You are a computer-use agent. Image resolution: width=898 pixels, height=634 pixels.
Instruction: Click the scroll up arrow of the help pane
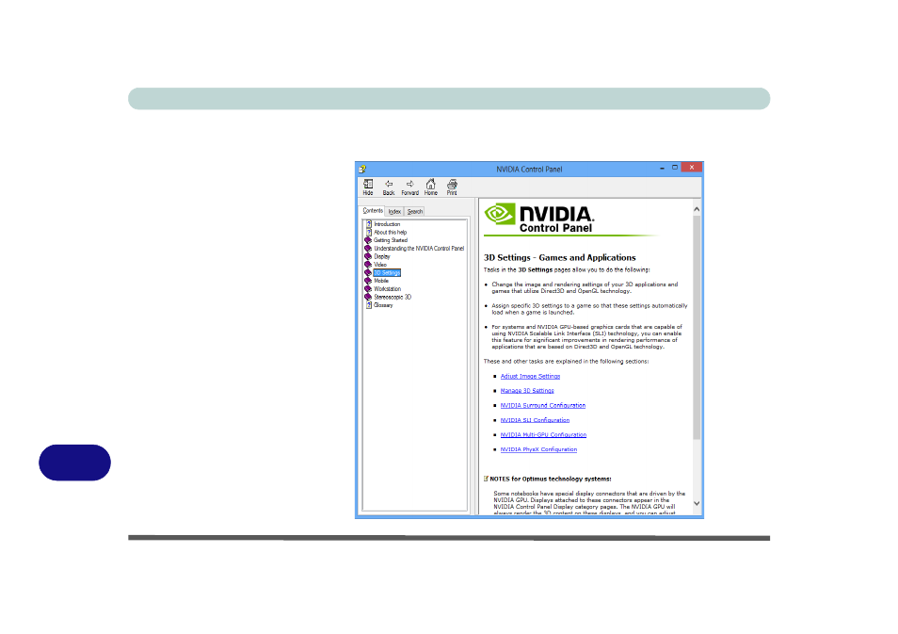pos(697,209)
